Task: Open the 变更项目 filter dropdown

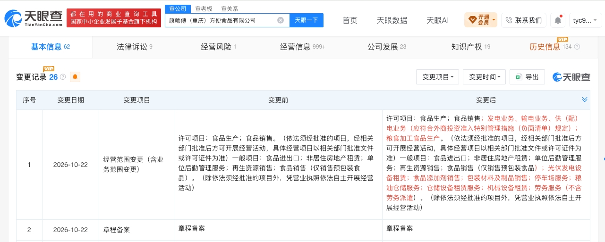Action: pos(437,77)
